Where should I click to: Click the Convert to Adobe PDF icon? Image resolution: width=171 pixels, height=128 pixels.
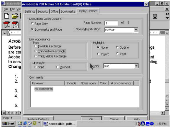[7, 25]
